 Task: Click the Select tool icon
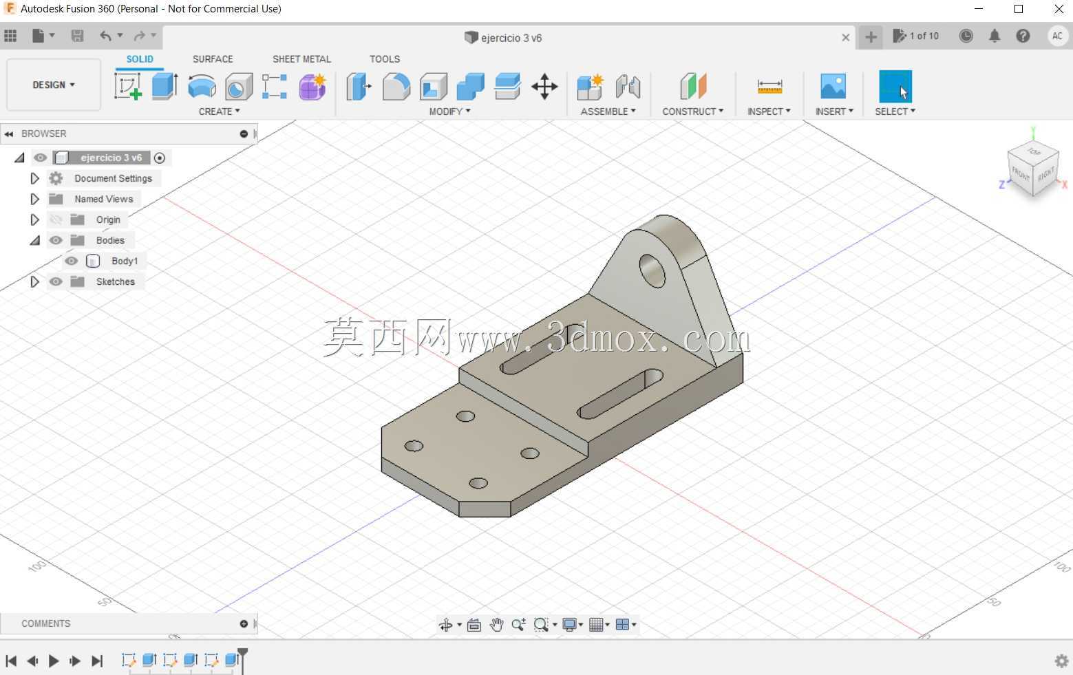coord(895,87)
